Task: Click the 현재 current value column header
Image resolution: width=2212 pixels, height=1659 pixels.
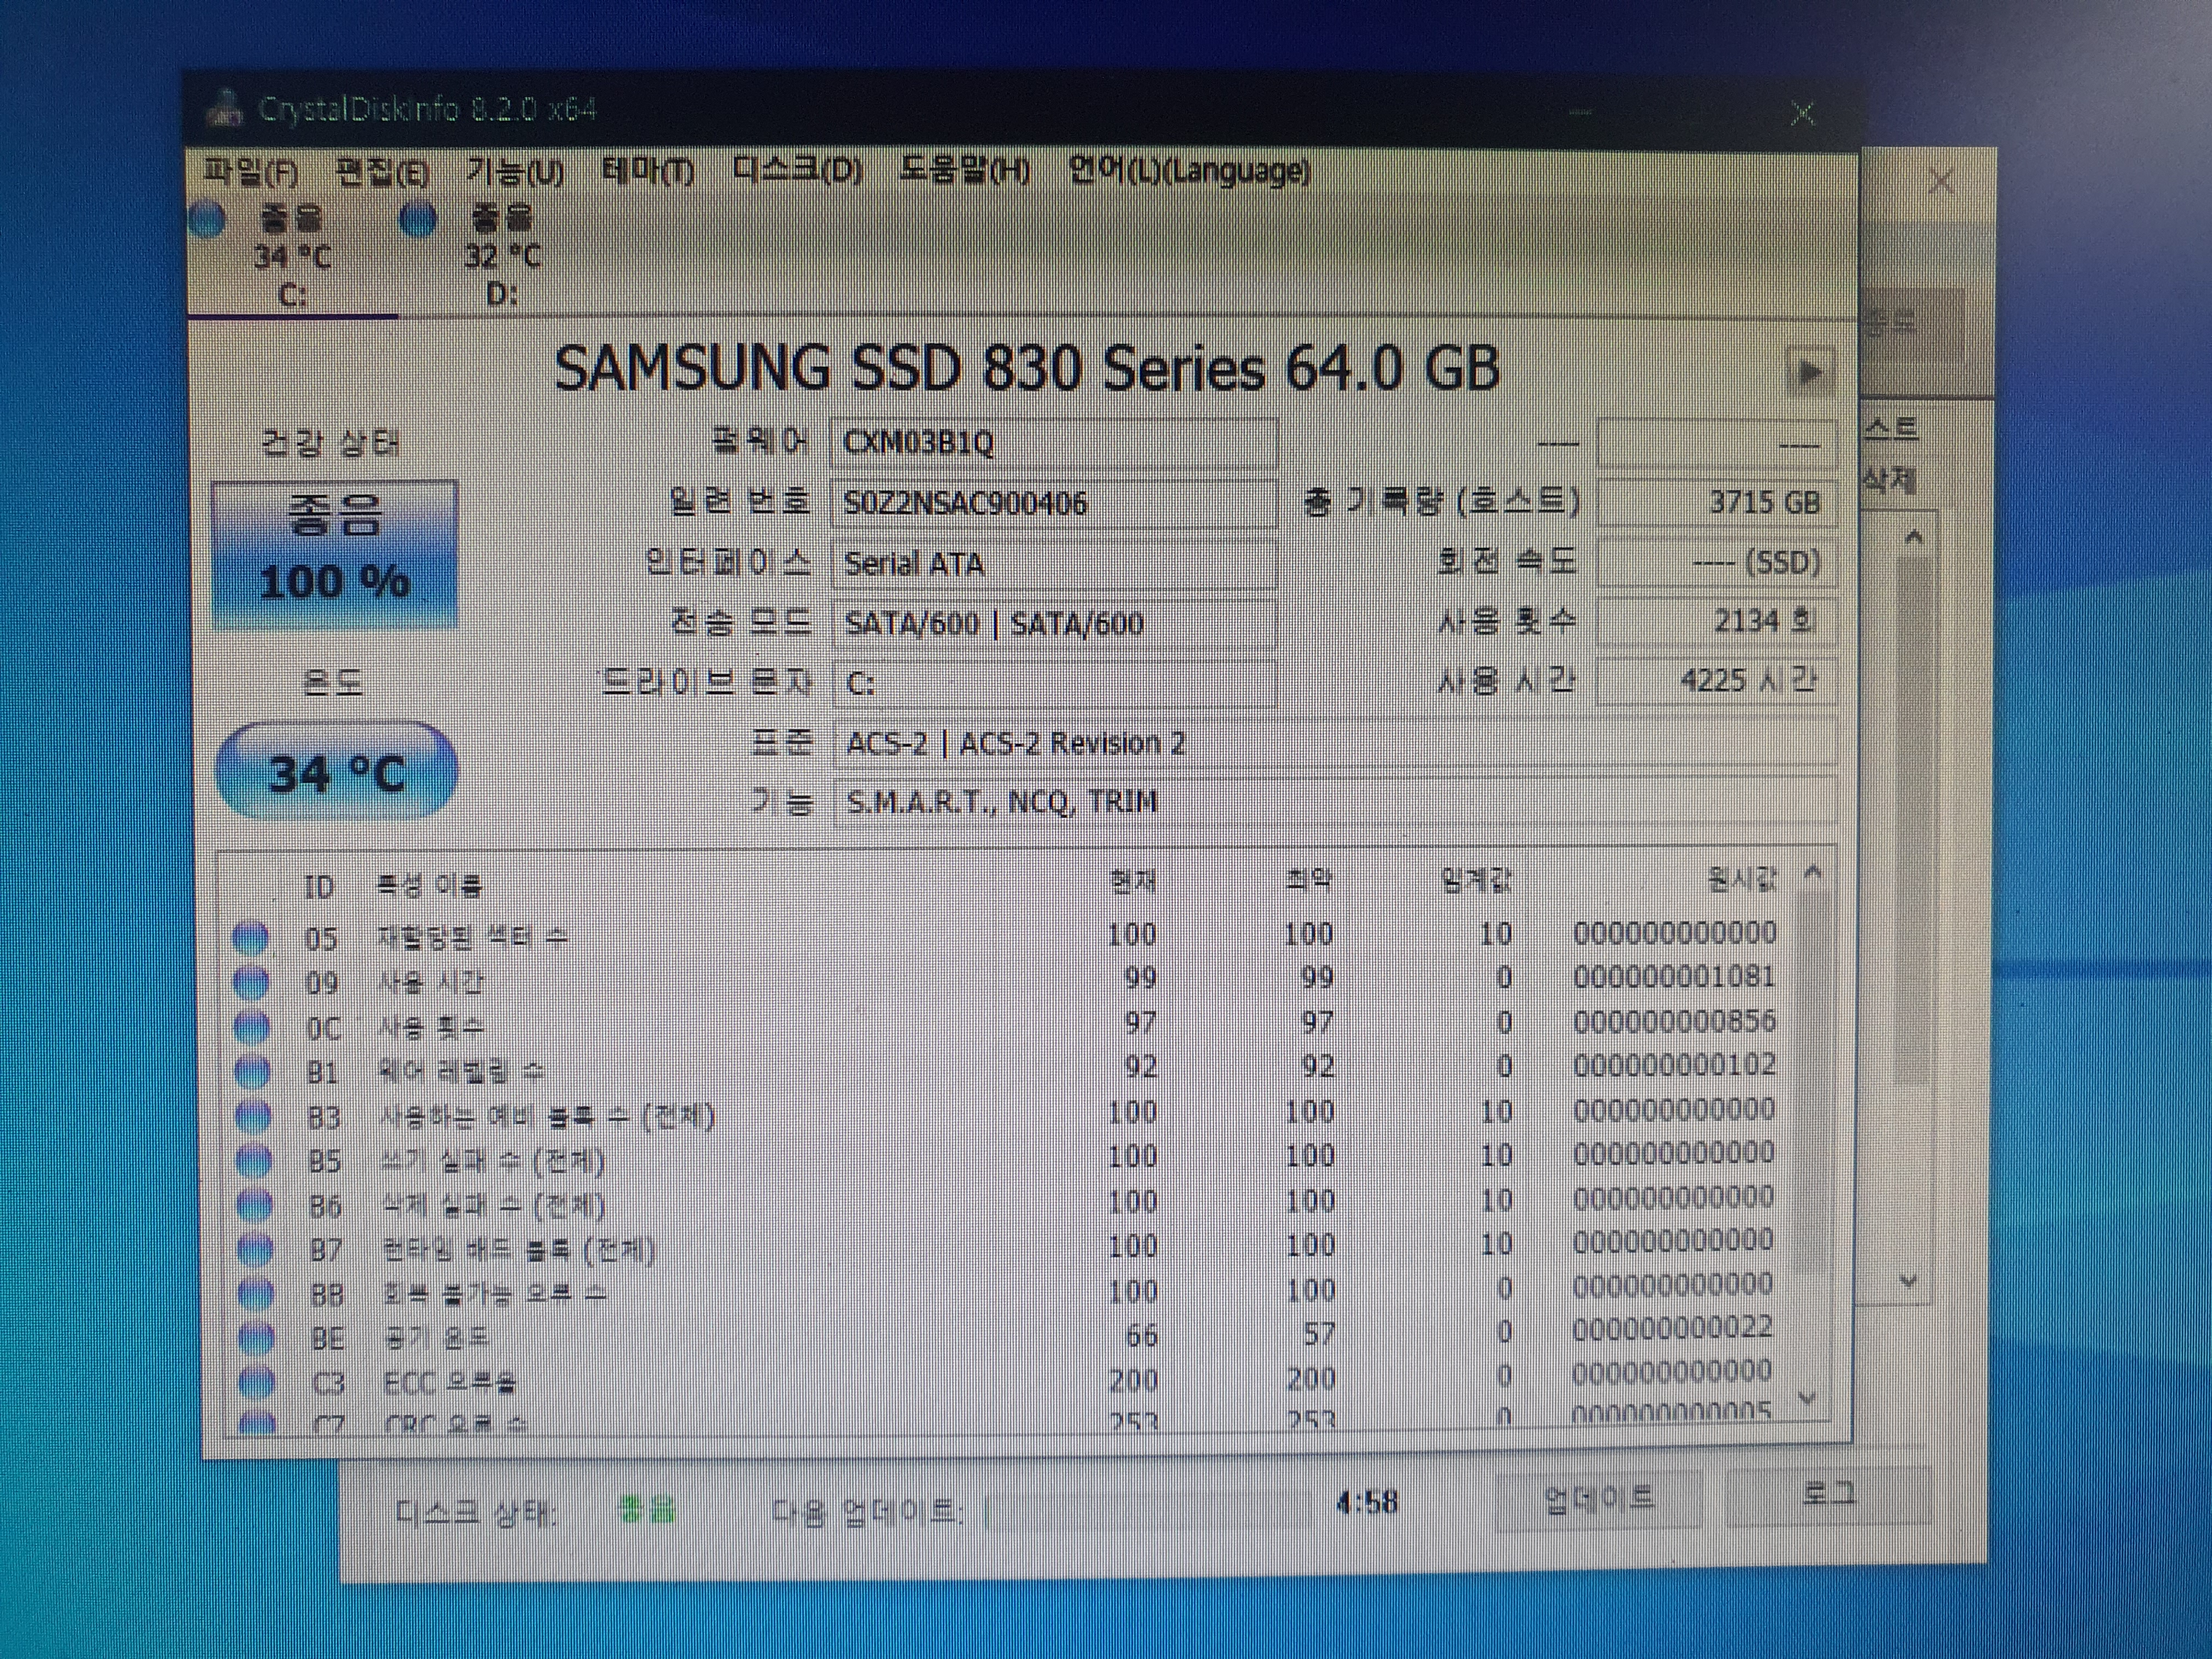Action: [1132, 882]
